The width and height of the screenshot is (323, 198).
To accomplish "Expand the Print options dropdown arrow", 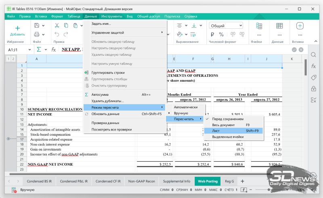I will [x=43, y=34].
